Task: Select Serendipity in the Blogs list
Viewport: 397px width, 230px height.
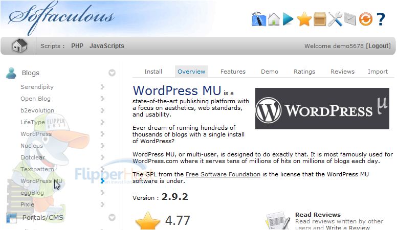Action: point(37,87)
